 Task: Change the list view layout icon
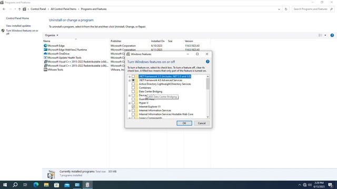pos(320,35)
